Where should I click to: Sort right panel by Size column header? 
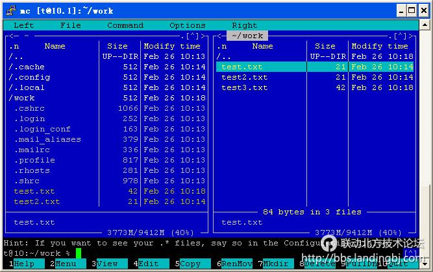[x=325, y=46]
